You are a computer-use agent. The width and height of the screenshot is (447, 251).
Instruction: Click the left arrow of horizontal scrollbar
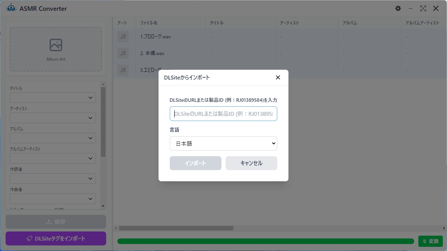(x=116, y=228)
